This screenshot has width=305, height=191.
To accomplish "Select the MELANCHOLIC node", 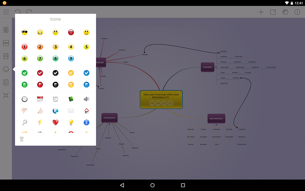I will click(216, 119).
